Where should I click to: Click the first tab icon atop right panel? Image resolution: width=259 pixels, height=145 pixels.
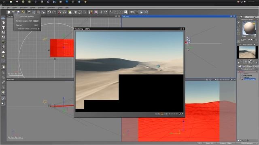click(x=241, y=17)
